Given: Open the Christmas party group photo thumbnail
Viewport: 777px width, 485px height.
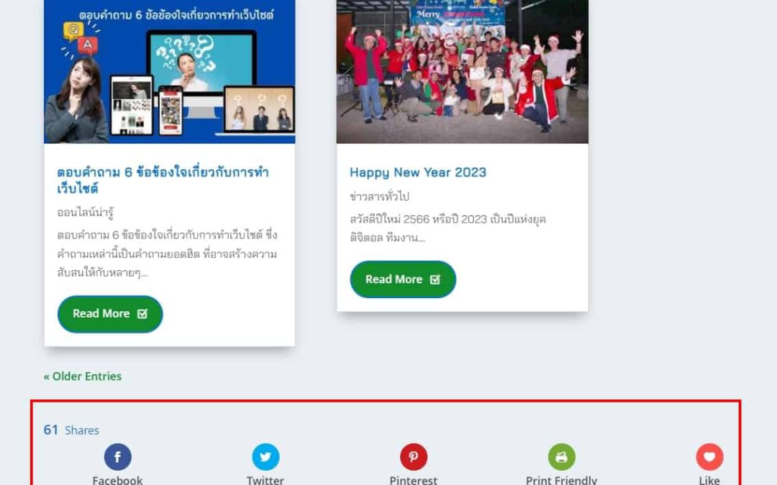Looking at the screenshot, I should (x=463, y=72).
